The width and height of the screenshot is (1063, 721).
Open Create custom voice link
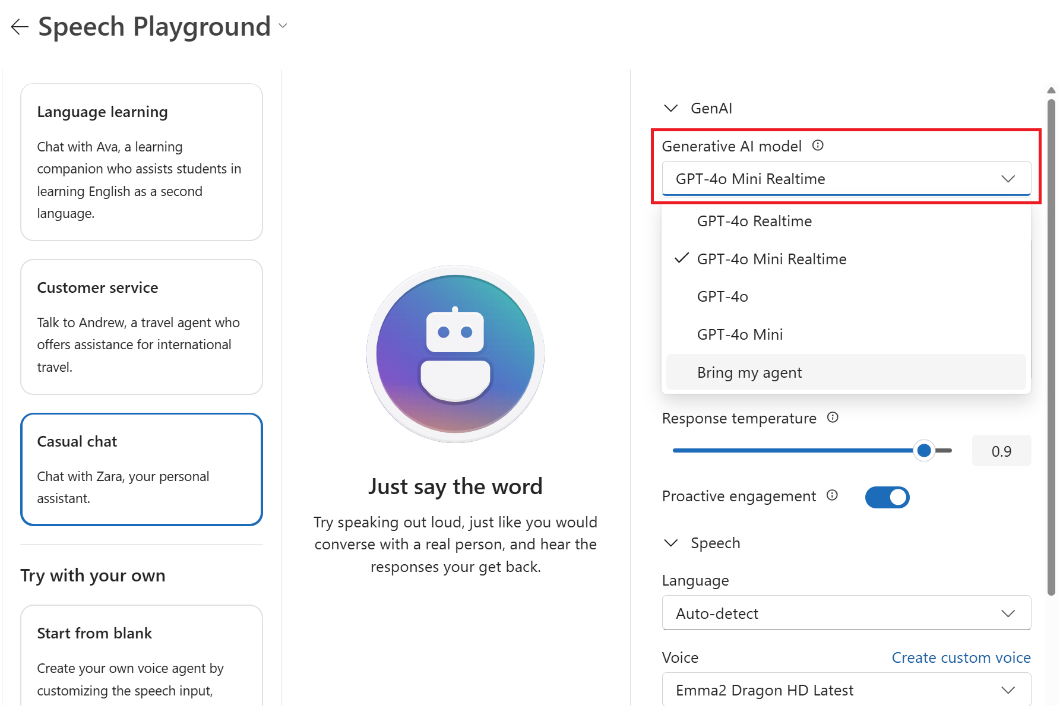point(961,657)
